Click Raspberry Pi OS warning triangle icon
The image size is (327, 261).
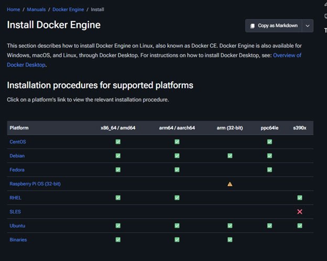(230, 184)
